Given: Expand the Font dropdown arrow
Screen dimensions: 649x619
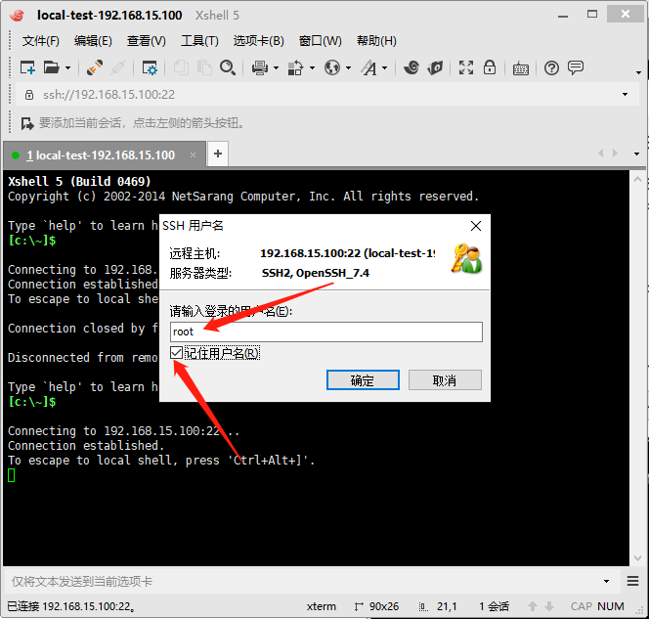Looking at the screenshot, I should tap(384, 67).
